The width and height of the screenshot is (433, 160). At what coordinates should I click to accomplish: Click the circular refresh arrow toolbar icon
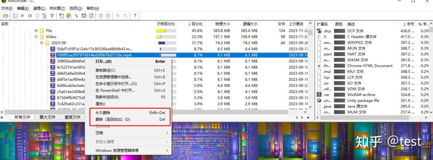tap(15, 16)
